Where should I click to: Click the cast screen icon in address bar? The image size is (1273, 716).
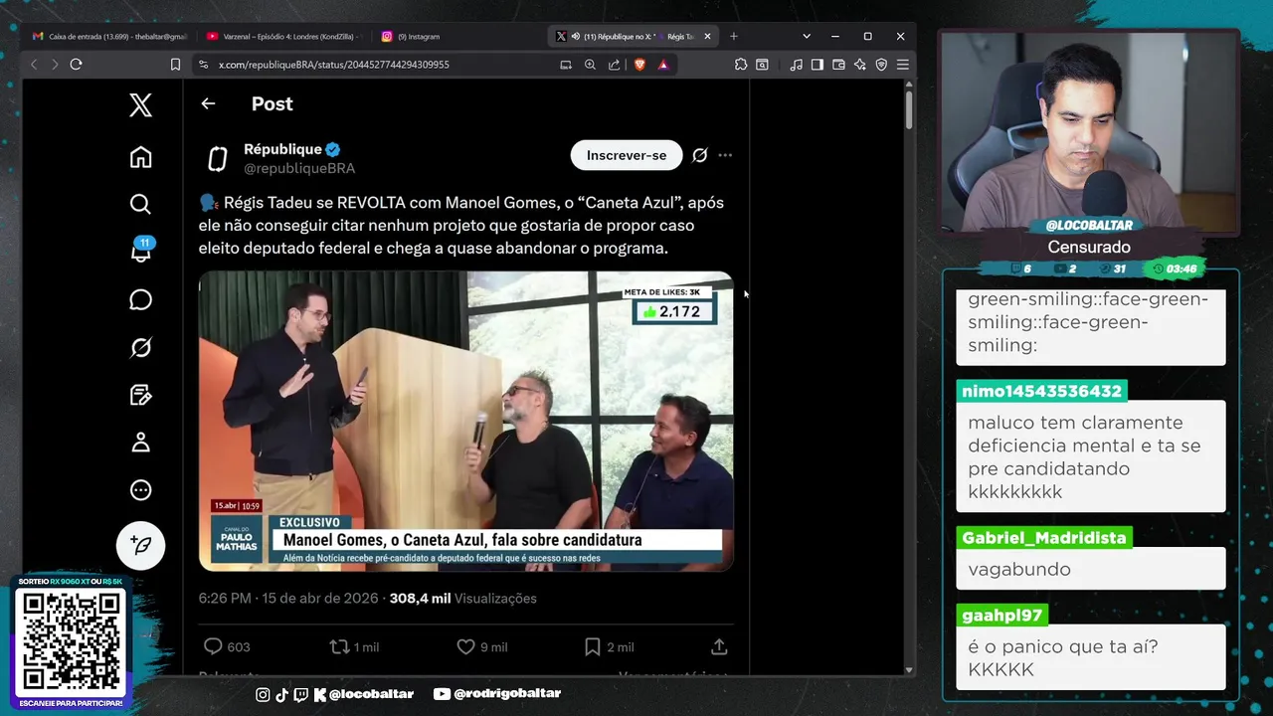566,65
